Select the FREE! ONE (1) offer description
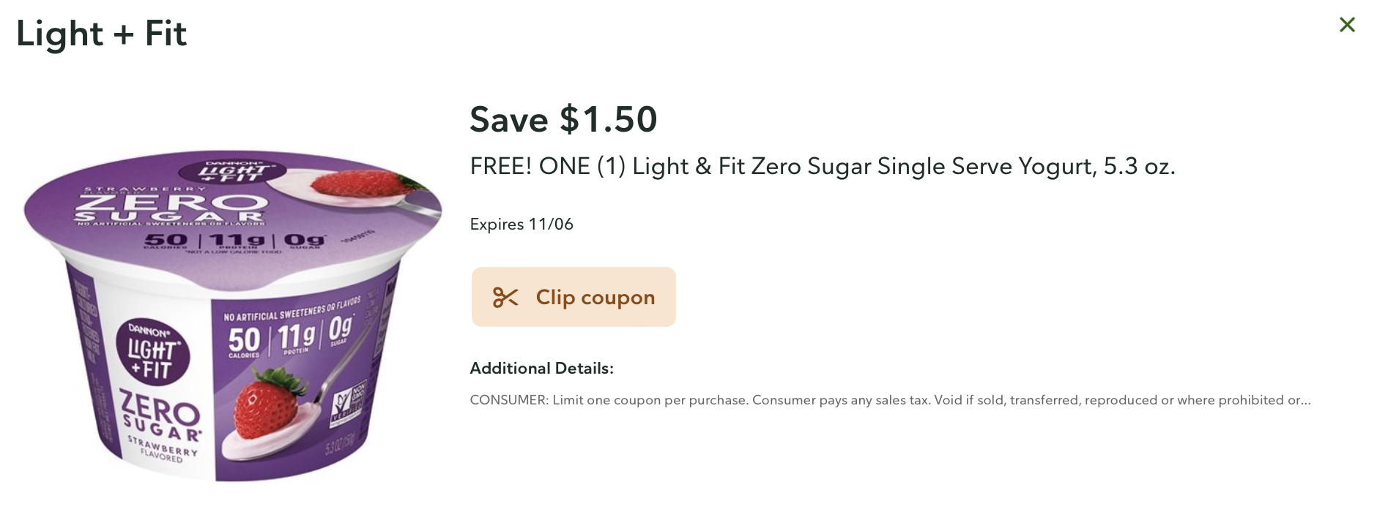The height and width of the screenshot is (509, 1377). 822,167
